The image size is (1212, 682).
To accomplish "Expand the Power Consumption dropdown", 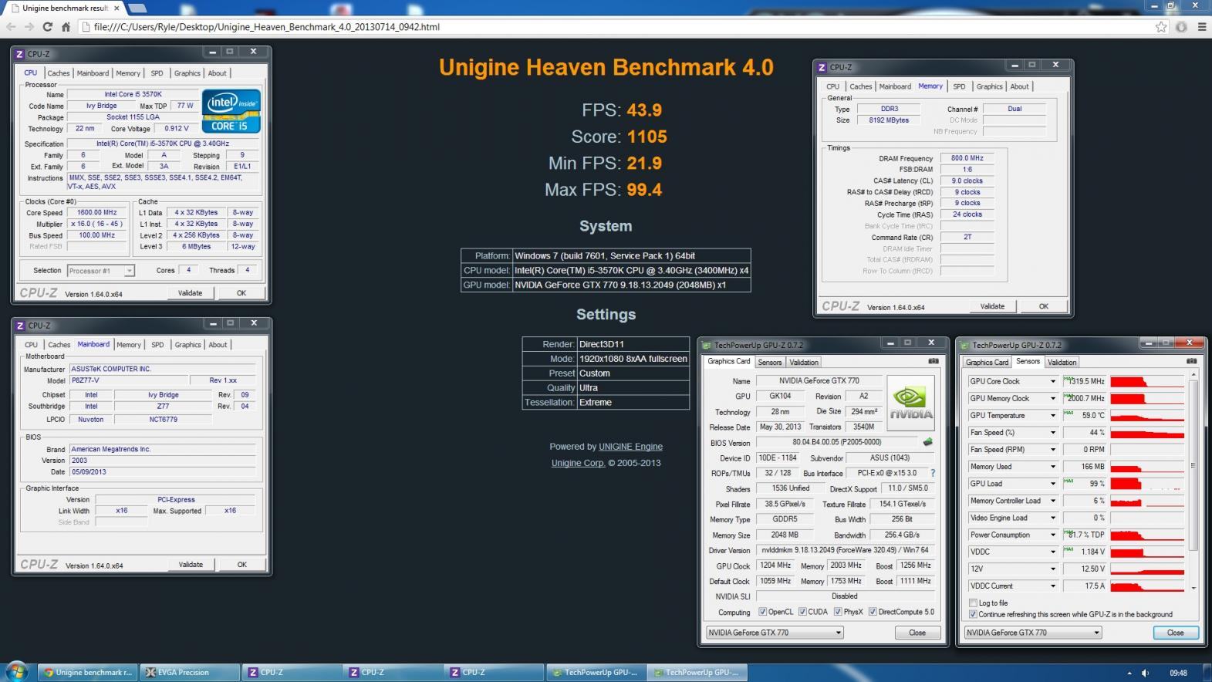I will pos(1052,535).
